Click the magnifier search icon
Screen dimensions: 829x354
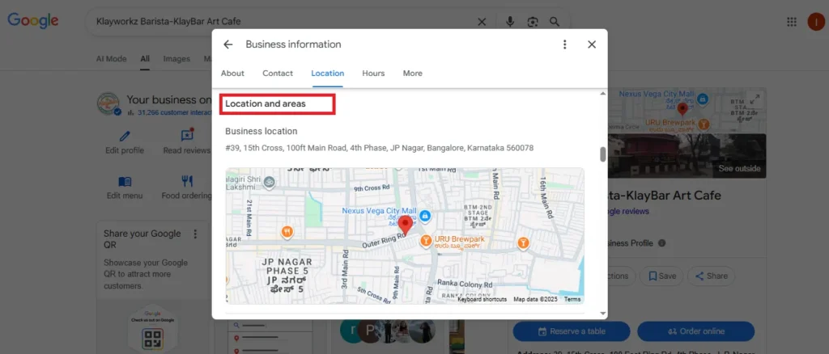coord(554,22)
